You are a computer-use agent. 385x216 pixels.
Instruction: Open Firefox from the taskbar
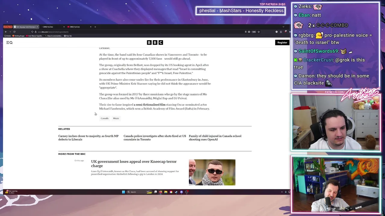click(x=161, y=192)
